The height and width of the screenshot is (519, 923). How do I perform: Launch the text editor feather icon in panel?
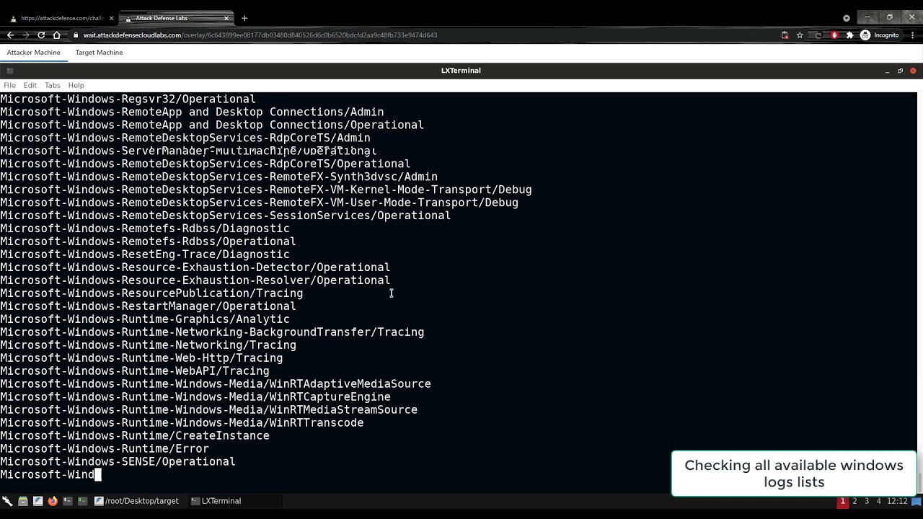pos(38,501)
